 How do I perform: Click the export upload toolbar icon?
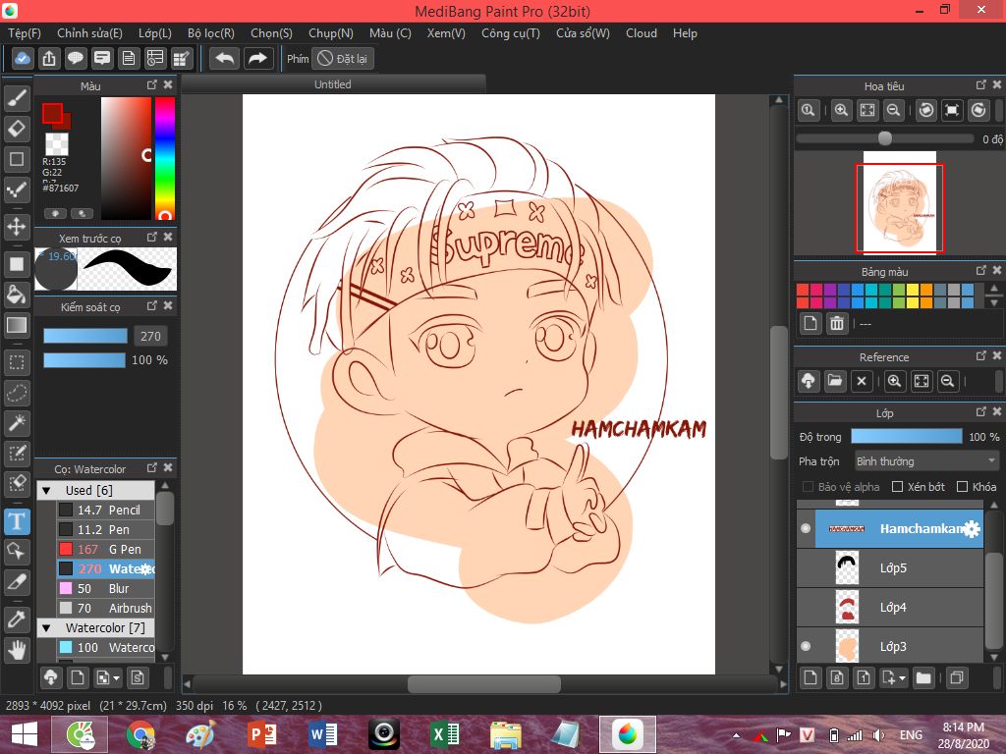(49, 58)
